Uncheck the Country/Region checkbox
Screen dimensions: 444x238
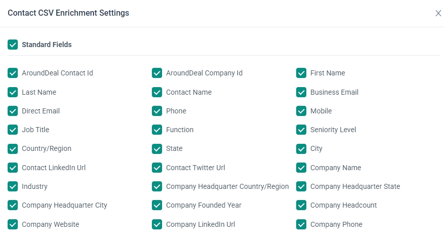[x=13, y=149]
